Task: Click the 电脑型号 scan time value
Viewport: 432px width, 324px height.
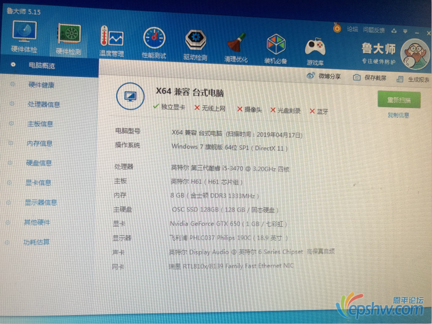Action: click(237, 134)
